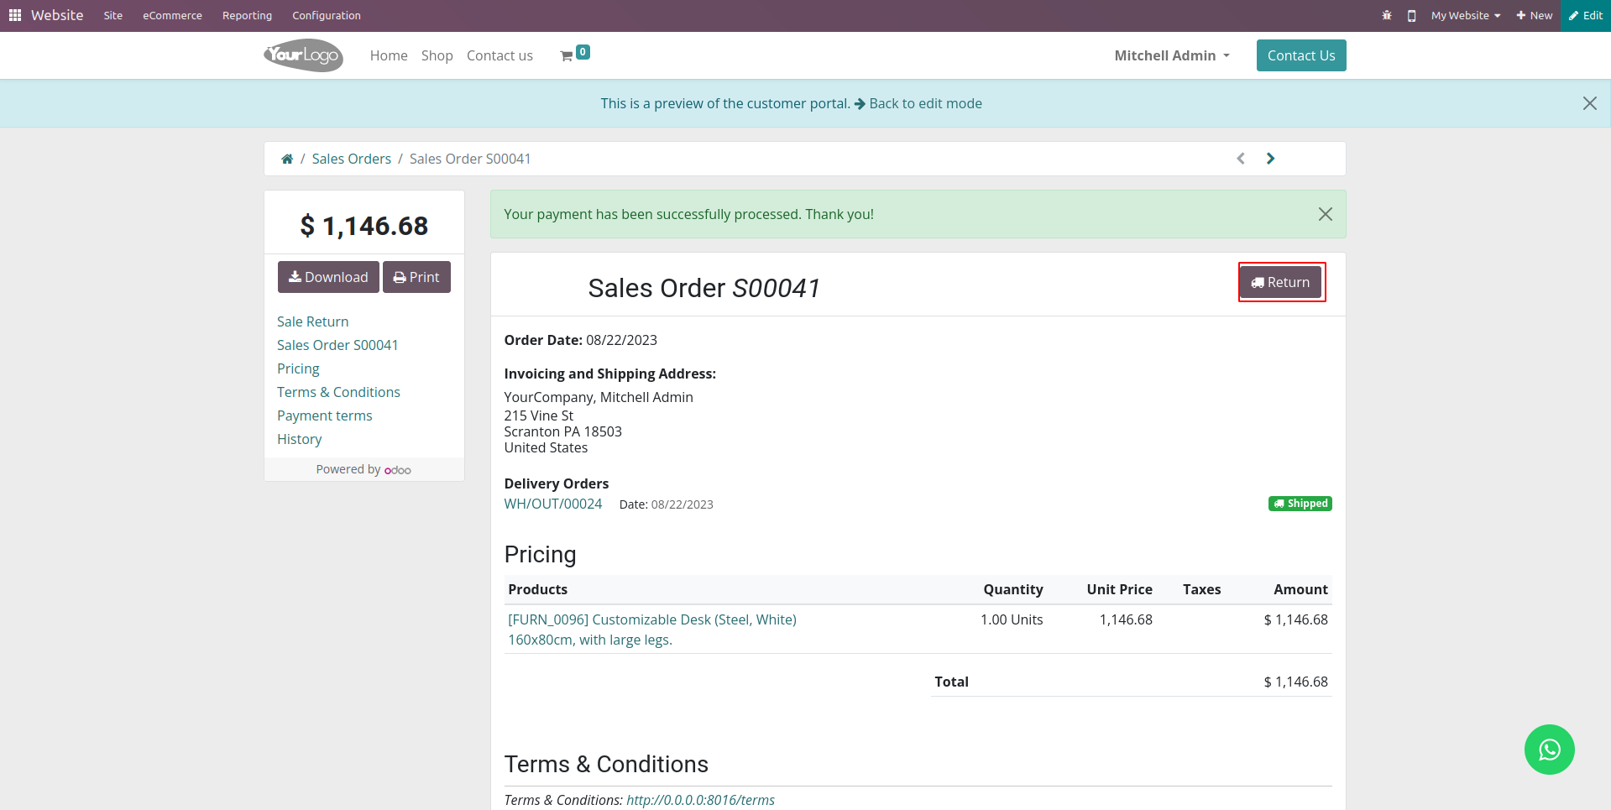
Task: Go to next sales order arrow
Action: click(x=1270, y=159)
